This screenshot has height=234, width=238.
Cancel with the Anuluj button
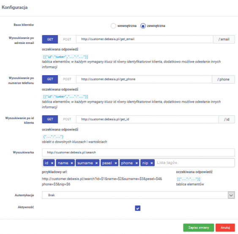225,228
